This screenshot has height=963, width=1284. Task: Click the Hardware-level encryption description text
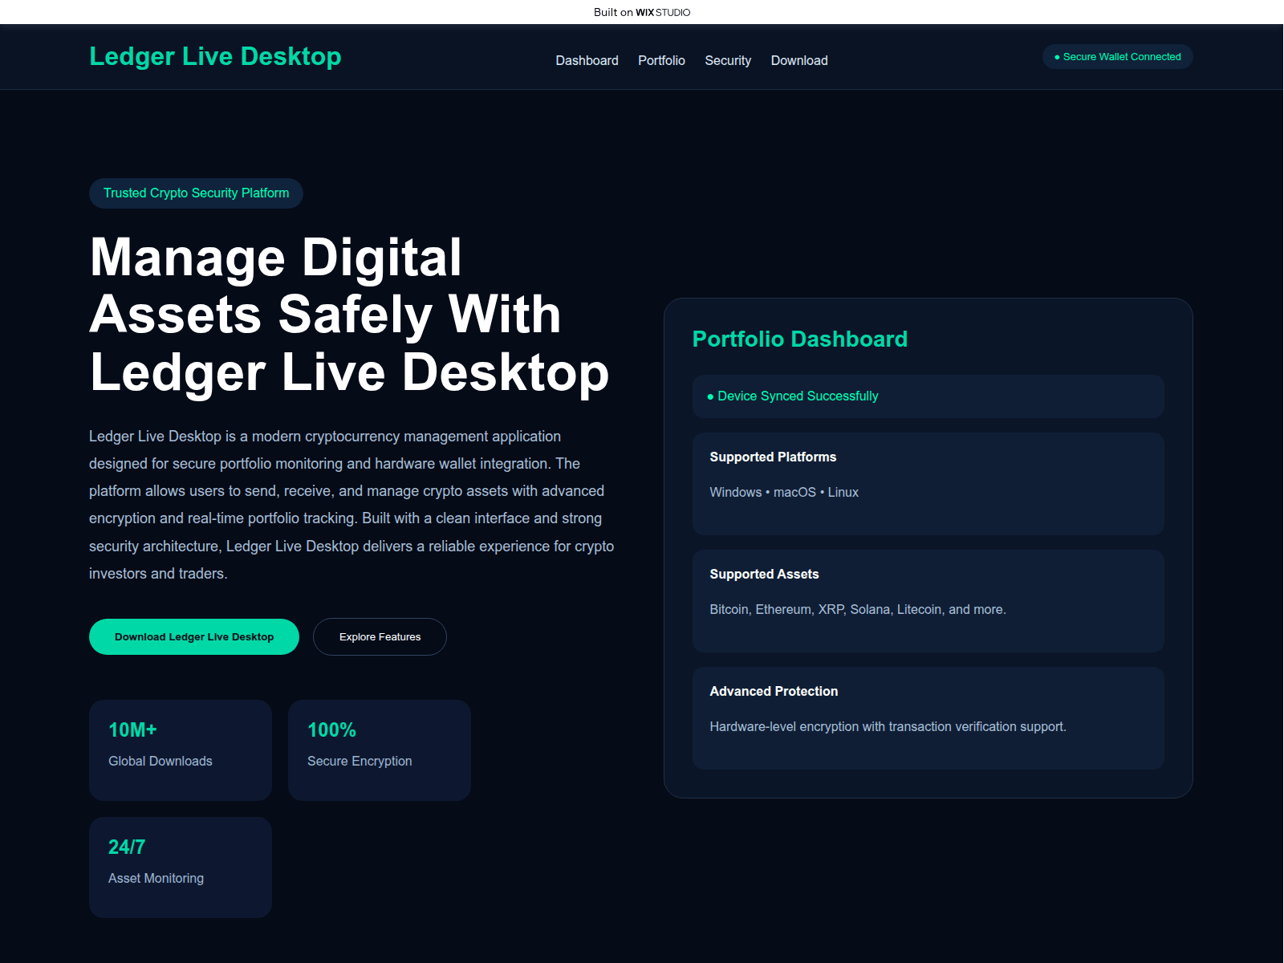tap(888, 726)
